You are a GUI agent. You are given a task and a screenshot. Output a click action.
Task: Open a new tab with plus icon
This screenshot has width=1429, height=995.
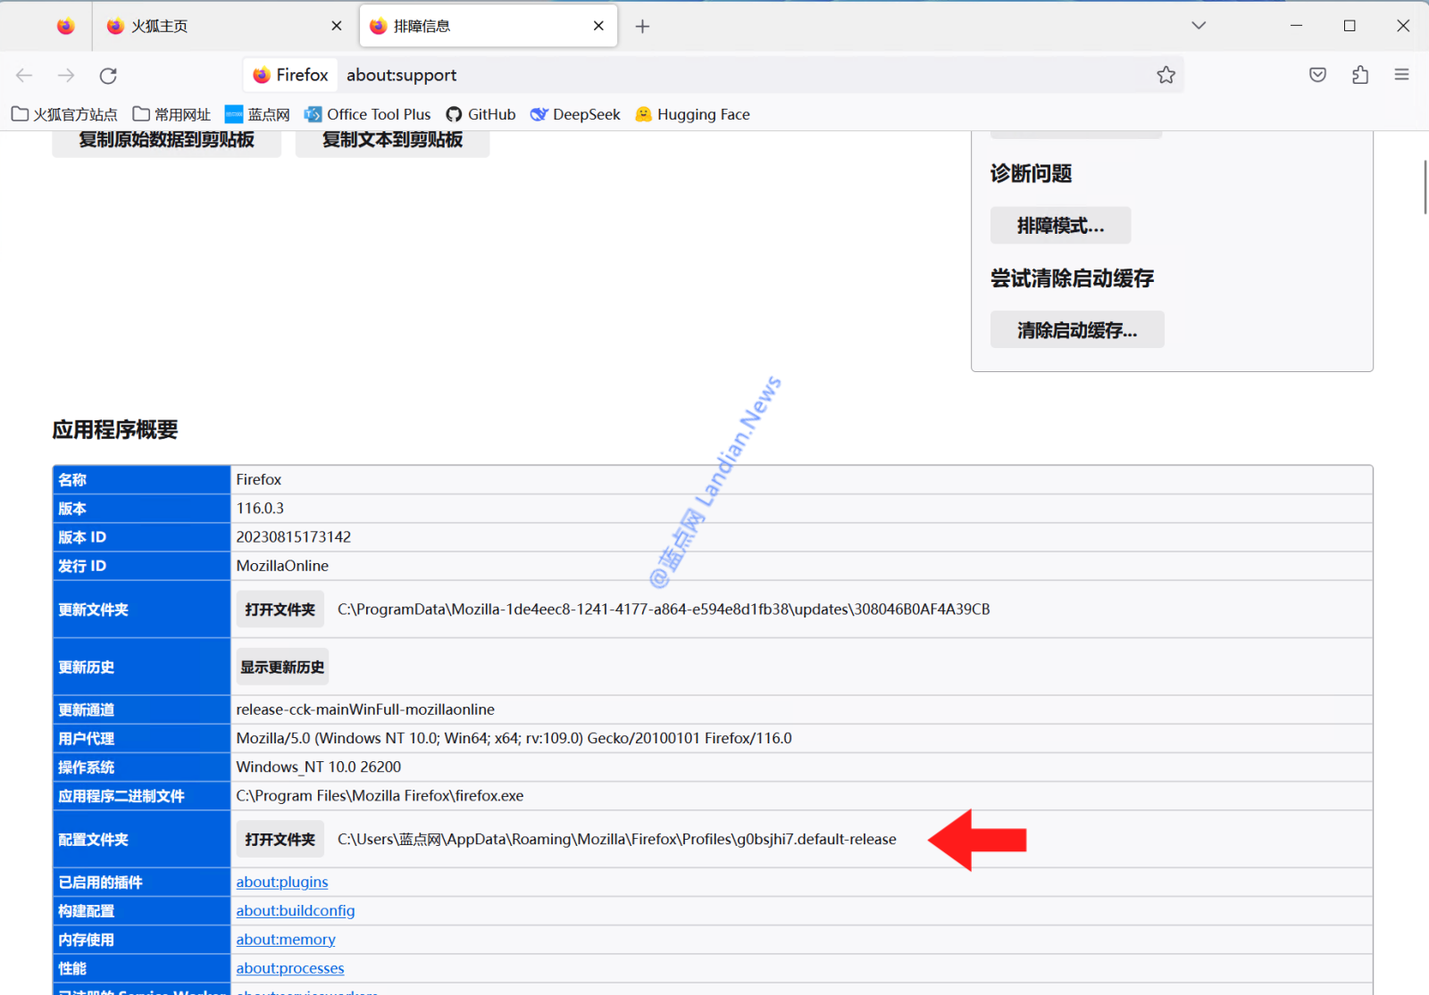[642, 27]
